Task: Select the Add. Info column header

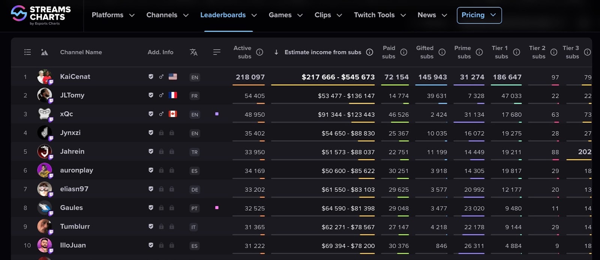Action: [160, 52]
